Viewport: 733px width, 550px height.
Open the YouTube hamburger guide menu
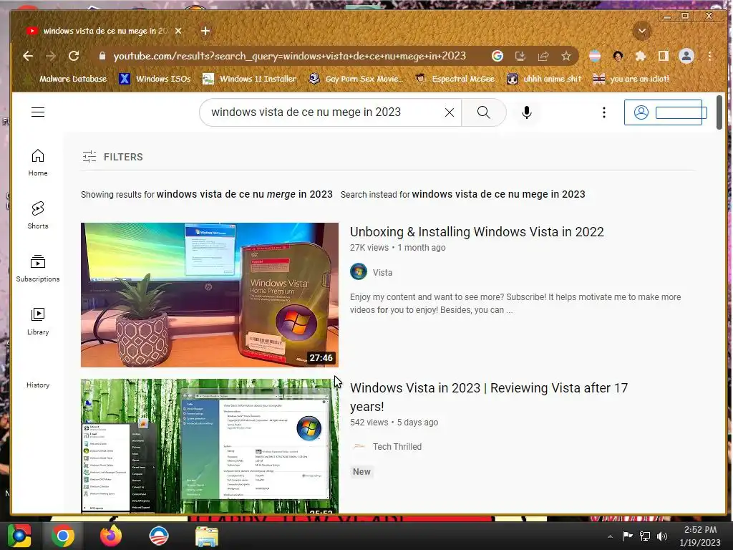38,112
